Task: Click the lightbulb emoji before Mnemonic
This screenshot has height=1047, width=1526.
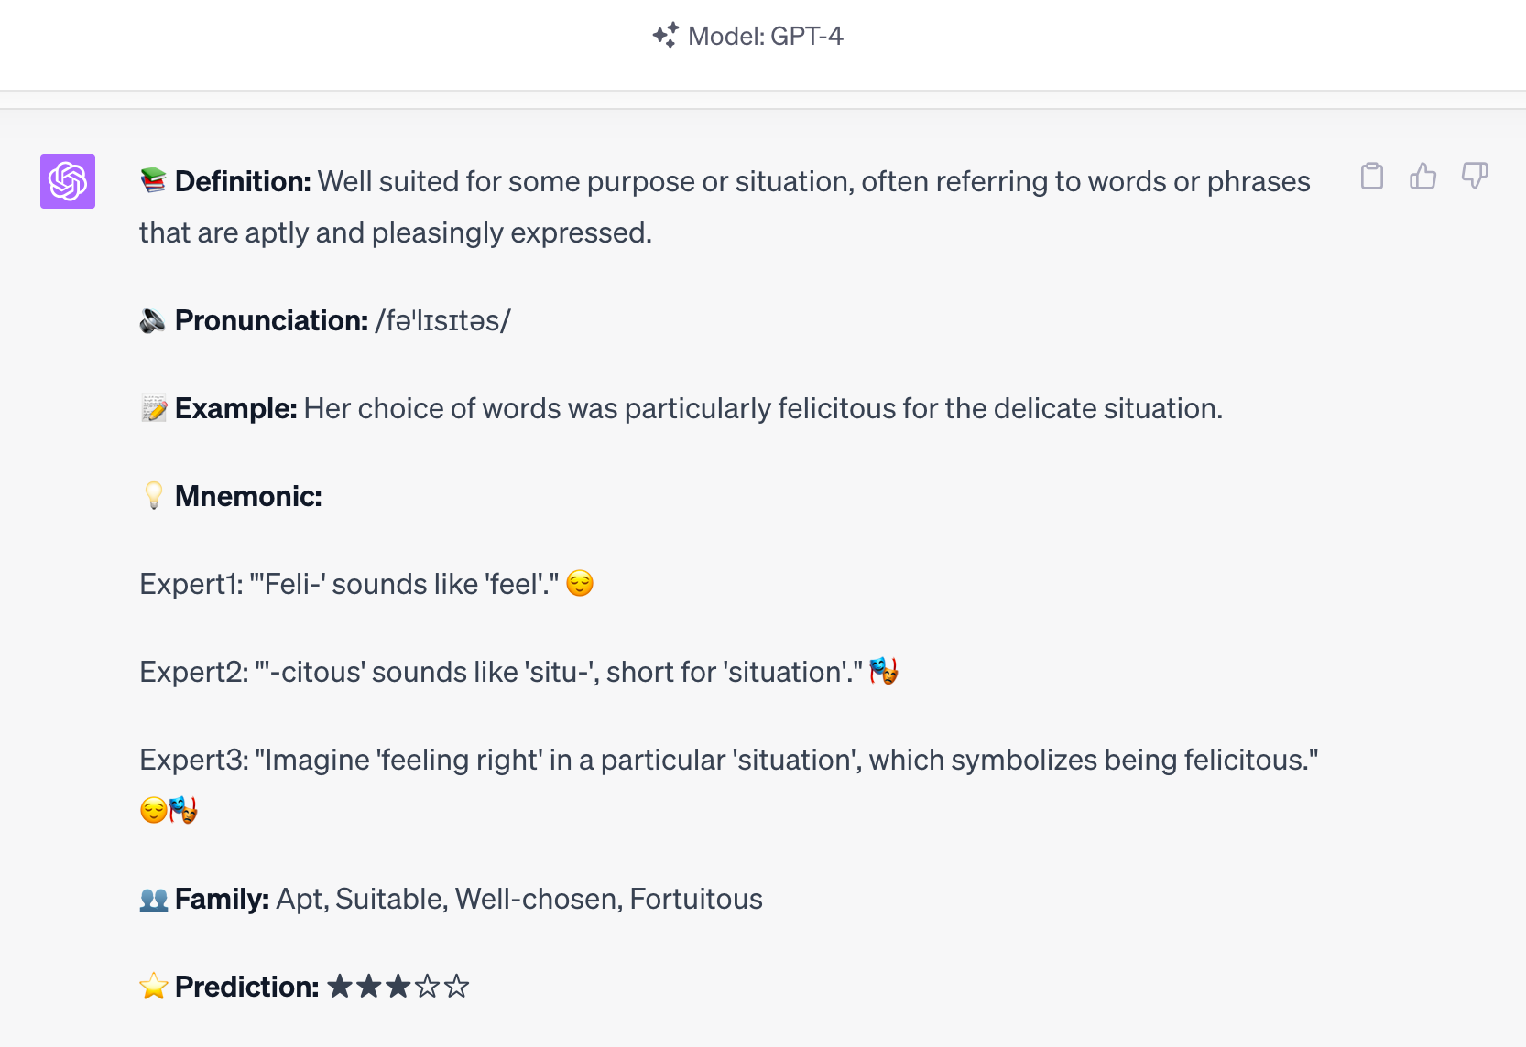Action: click(153, 495)
